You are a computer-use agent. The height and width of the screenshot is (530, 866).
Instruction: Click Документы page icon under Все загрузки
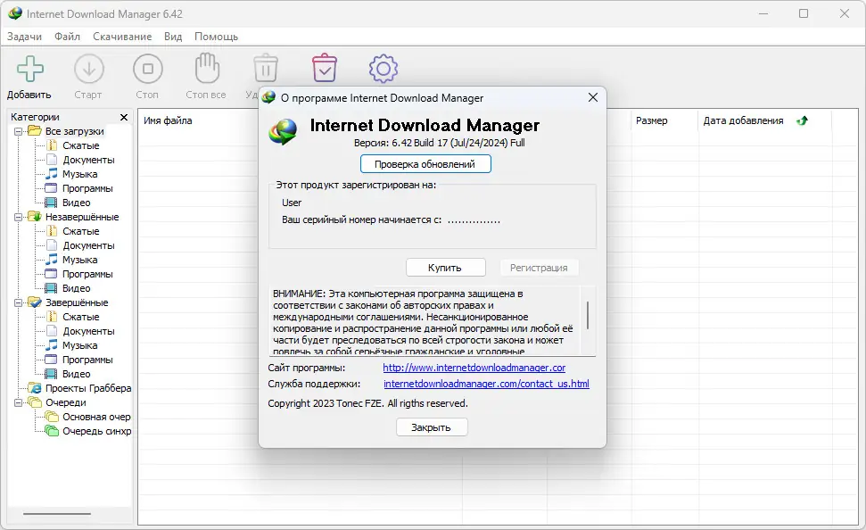pos(52,160)
